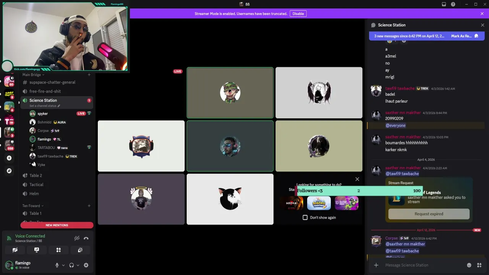Jump to 3 new messages notice
Image resolution: width=489 pixels, height=275 pixels.
409,36
